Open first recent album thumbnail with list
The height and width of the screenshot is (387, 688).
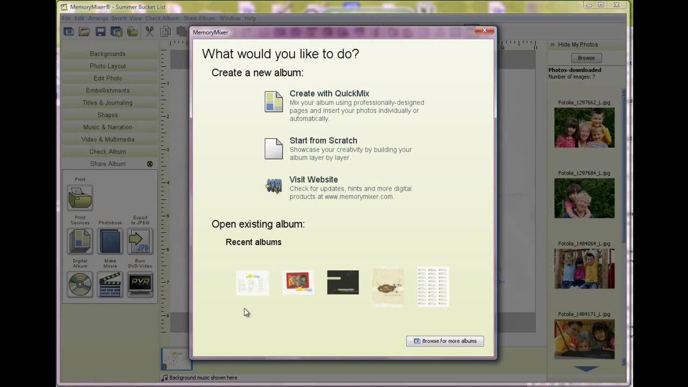(253, 283)
